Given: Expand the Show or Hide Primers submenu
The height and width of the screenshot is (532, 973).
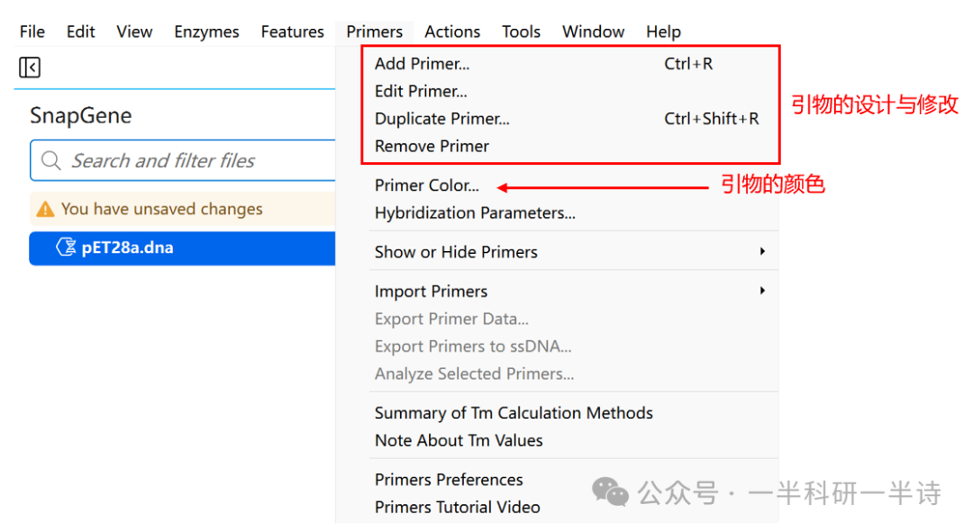Looking at the screenshot, I should [x=762, y=252].
